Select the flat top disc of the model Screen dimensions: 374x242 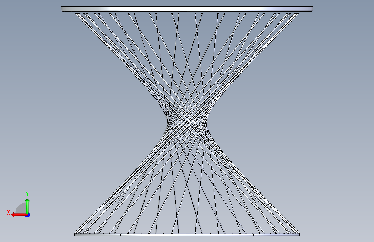tap(187, 9)
